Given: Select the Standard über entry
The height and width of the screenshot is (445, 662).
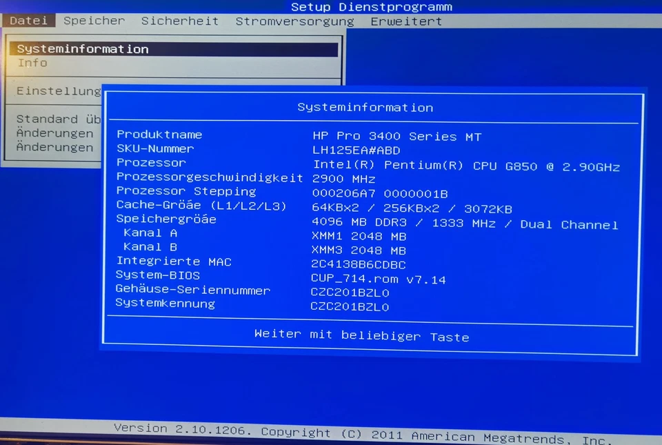Looking at the screenshot, I should (57, 119).
